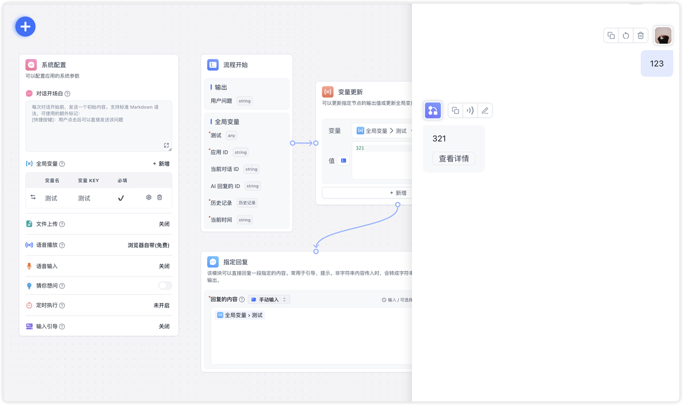Delete the 测试 global variable
The width and height of the screenshot is (683, 405).
click(160, 198)
